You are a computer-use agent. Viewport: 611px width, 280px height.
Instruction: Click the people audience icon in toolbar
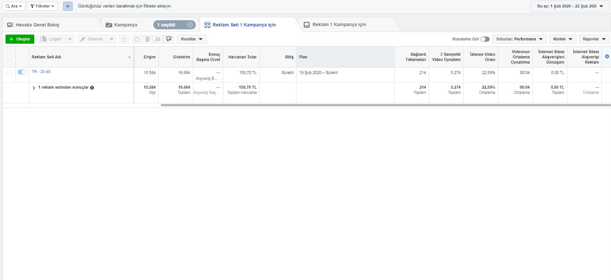click(x=158, y=39)
